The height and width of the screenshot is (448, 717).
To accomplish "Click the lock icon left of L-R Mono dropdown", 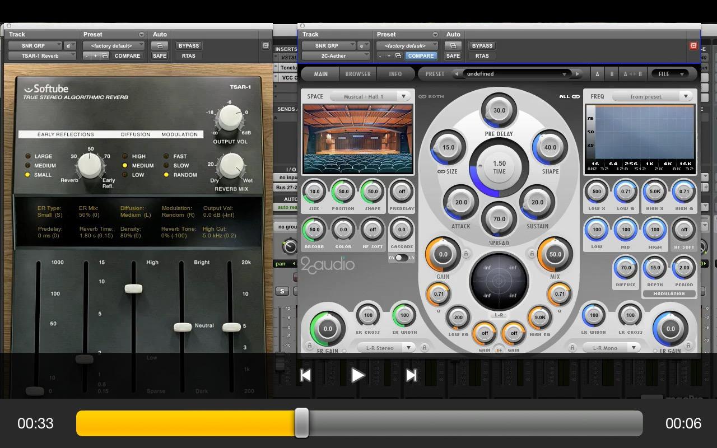I will point(572,348).
